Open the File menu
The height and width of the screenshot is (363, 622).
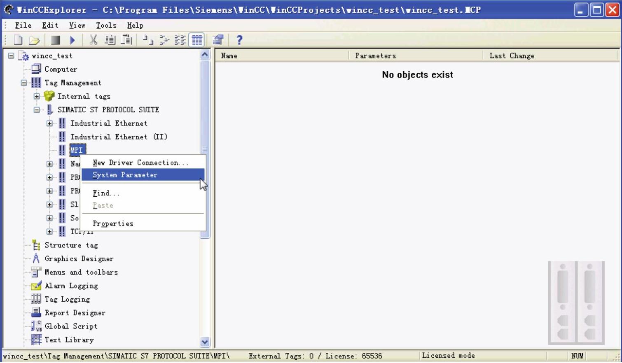pyautogui.click(x=23, y=26)
